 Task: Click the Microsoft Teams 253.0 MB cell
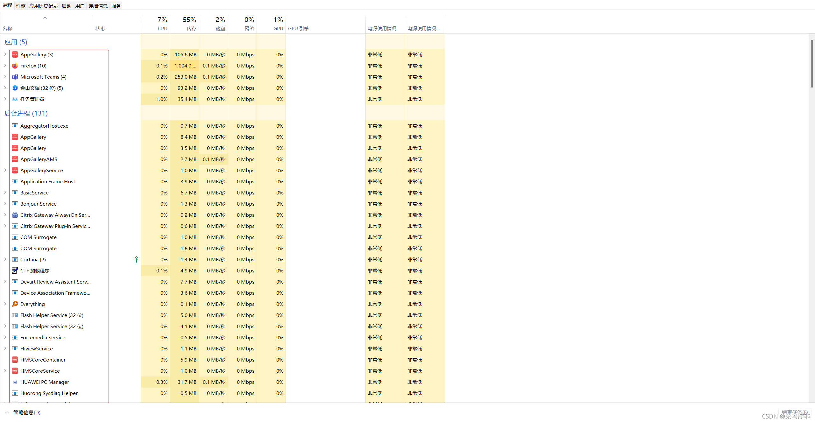[184, 77]
